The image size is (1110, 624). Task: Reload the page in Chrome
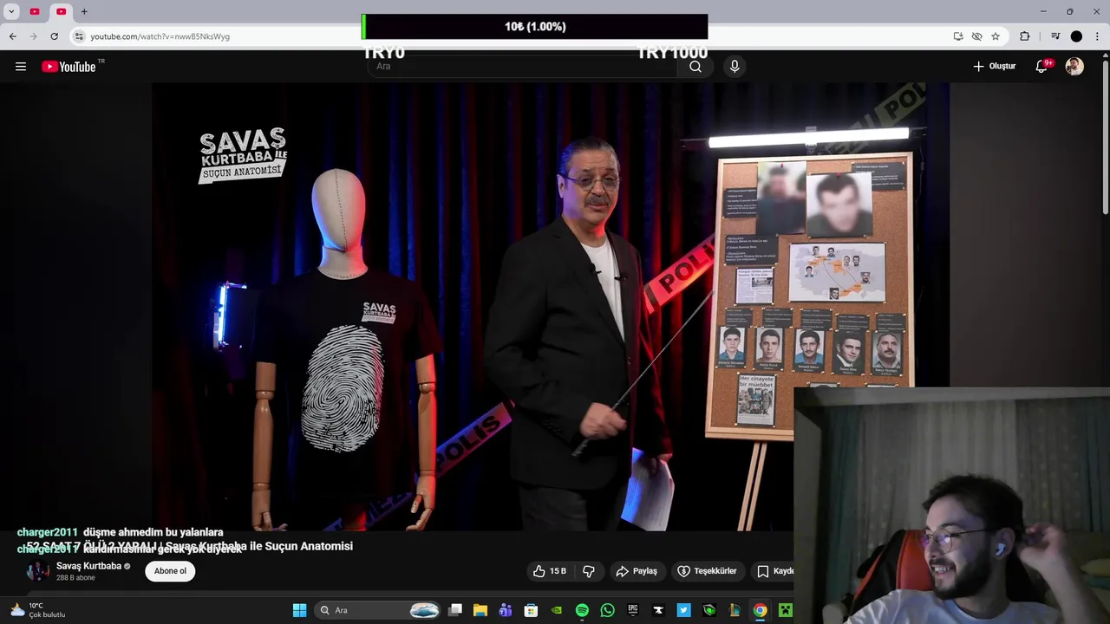tap(54, 36)
